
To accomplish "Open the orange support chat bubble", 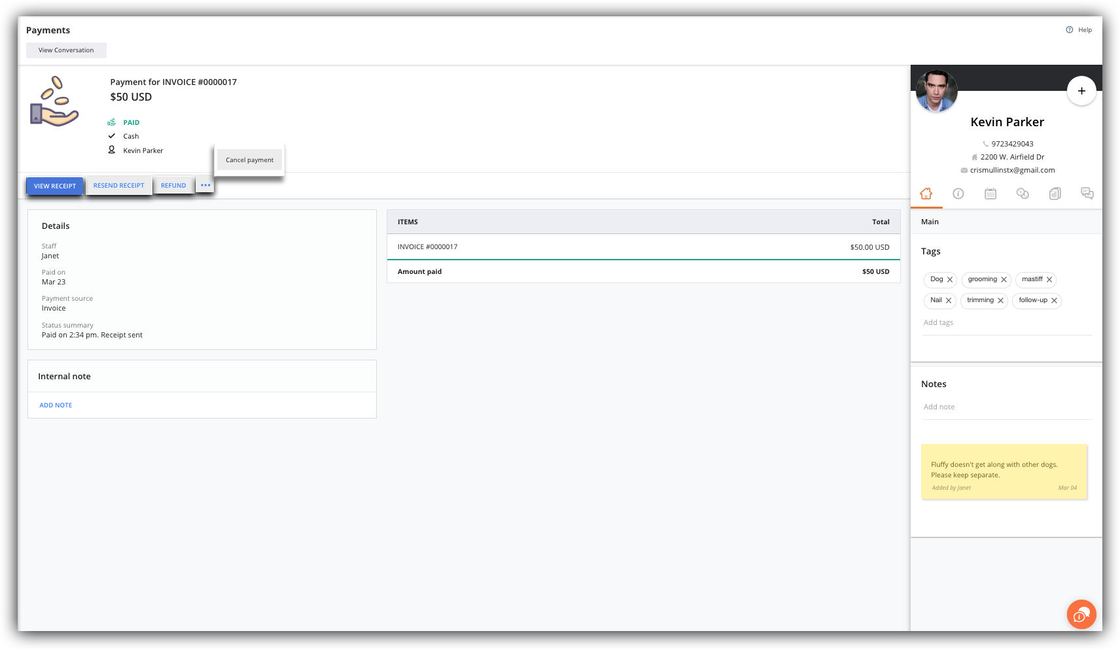I will [1081, 614].
